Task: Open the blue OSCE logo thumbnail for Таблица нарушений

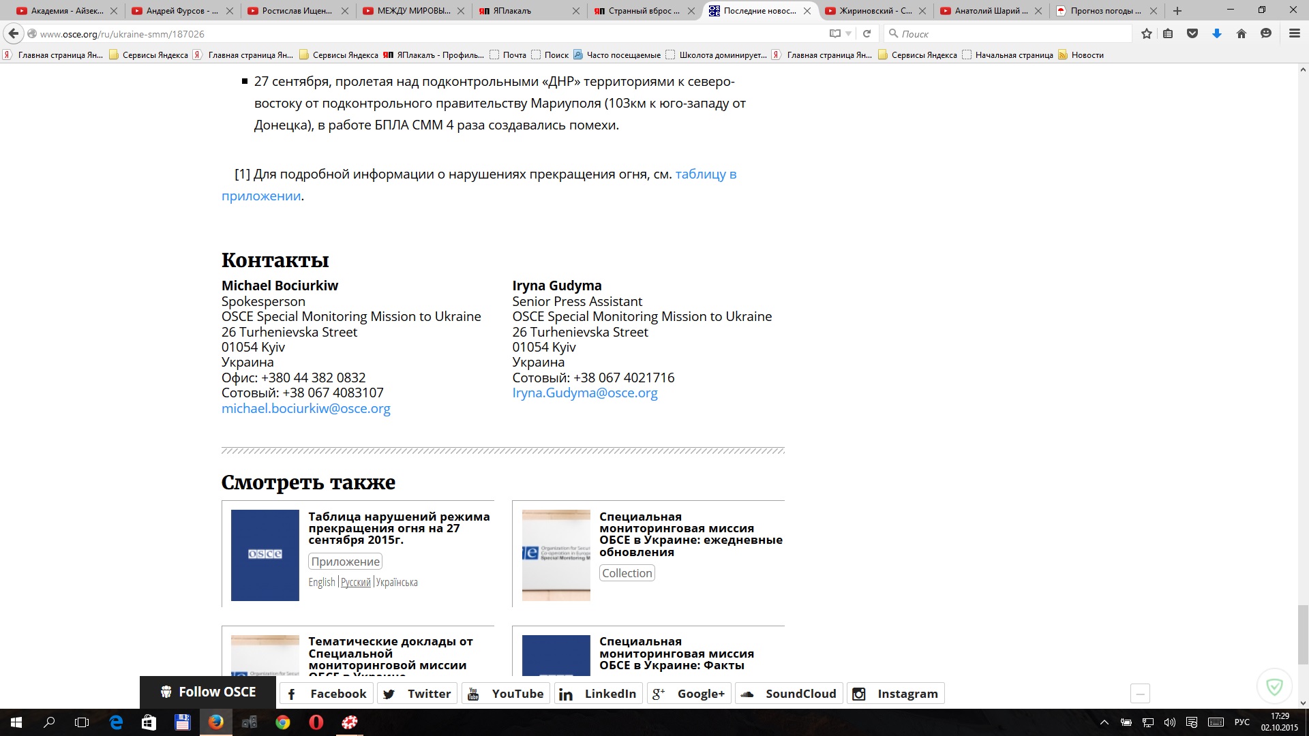Action: [x=265, y=555]
